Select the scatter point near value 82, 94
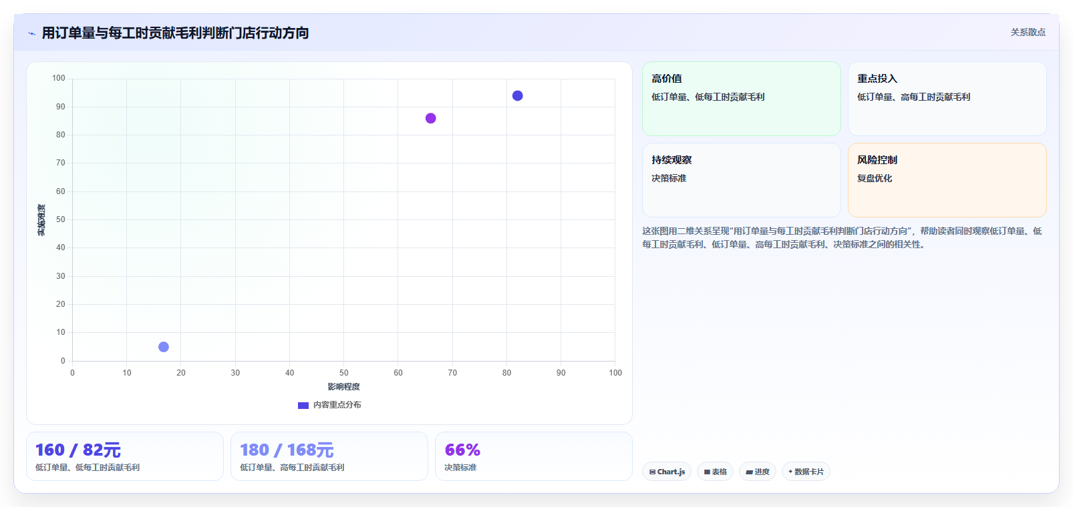The height and width of the screenshot is (507, 1073). point(517,96)
